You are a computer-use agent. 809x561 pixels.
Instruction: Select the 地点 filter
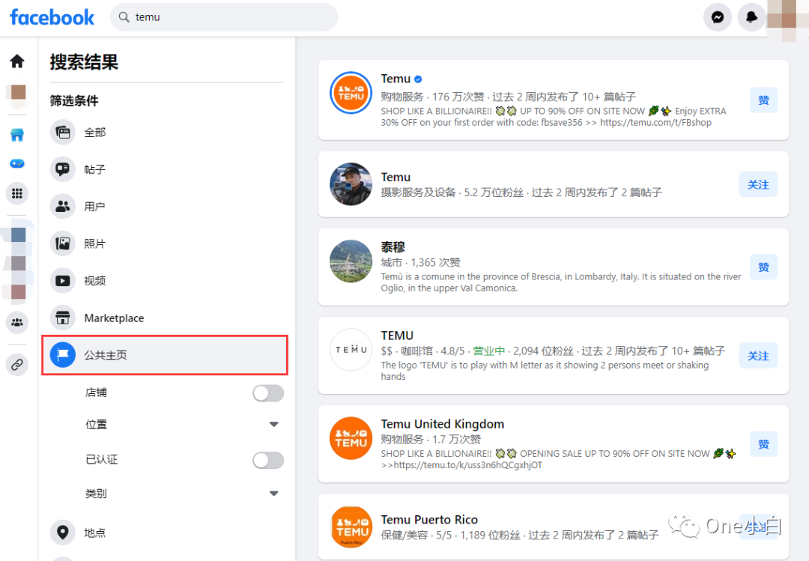[x=166, y=532]
